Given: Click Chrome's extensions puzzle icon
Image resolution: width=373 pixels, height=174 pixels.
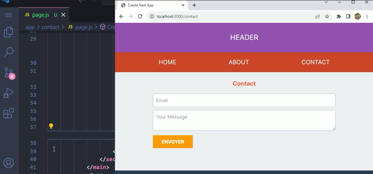Looking at the screenshot, I should tap(339, 16).
